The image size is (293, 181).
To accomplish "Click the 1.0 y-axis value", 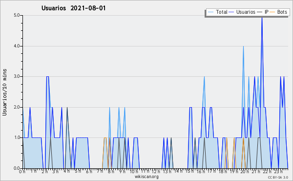I will point(17,137).
